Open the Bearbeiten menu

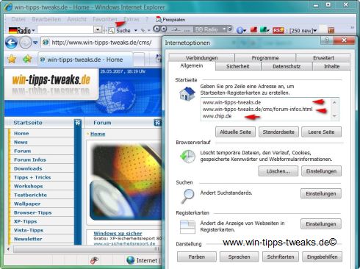click(46, 19)
